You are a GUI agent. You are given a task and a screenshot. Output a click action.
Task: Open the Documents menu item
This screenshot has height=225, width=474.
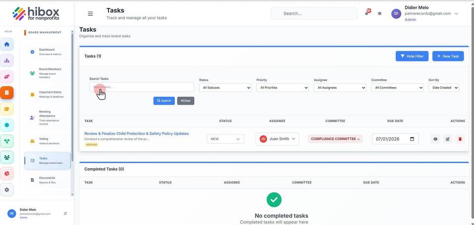coord(47,180)
